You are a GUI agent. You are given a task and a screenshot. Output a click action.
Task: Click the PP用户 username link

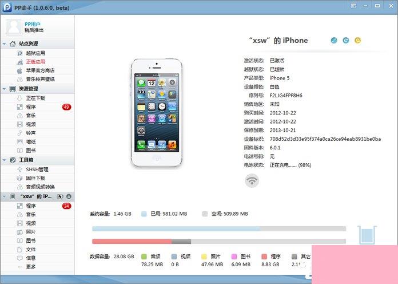(33, 24)
